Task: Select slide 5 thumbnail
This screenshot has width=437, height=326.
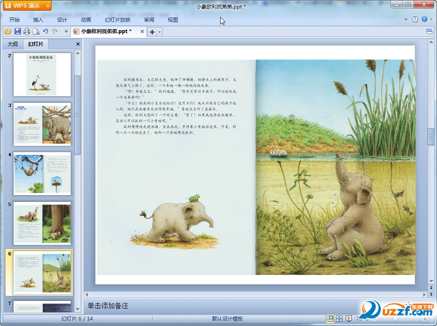Action: coord(42,224)
